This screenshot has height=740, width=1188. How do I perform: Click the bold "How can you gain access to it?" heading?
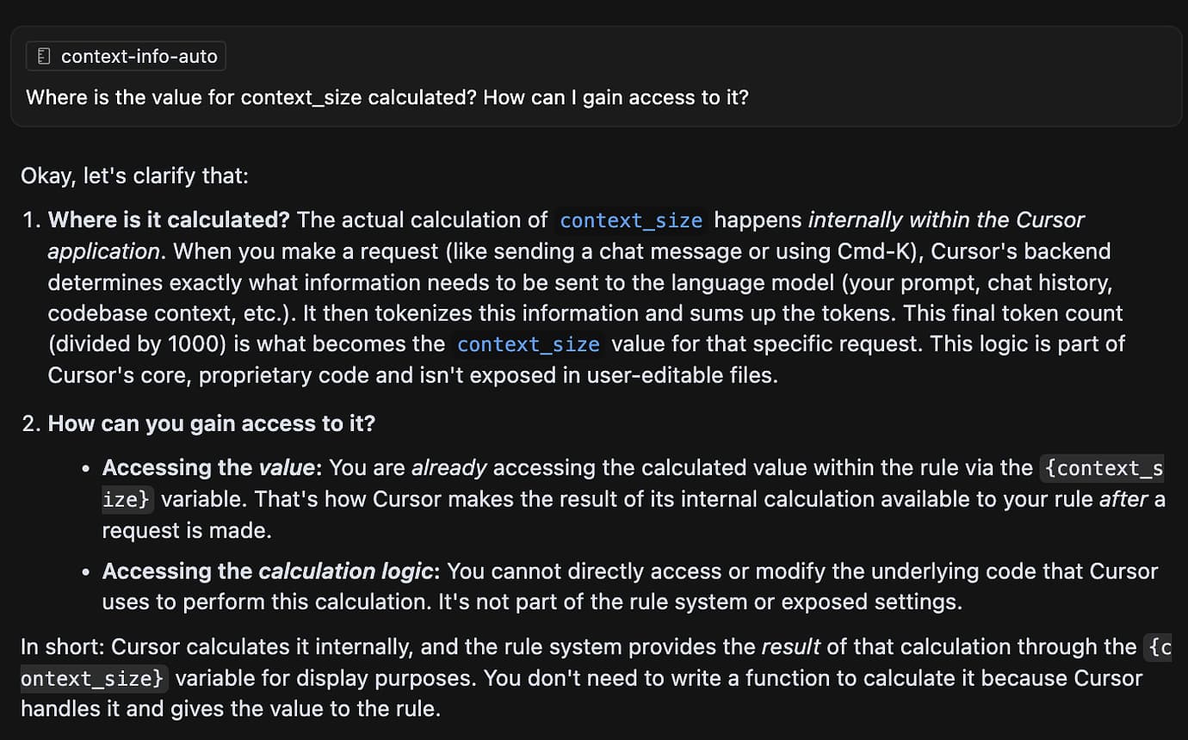pos(212,423)
